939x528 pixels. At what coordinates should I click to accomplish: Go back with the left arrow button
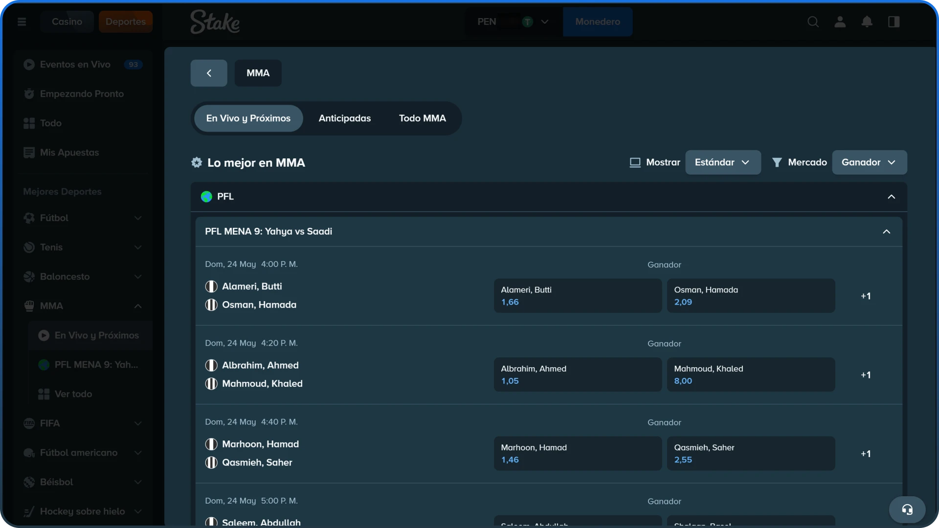pyautogui.click(x=209, y=73)
